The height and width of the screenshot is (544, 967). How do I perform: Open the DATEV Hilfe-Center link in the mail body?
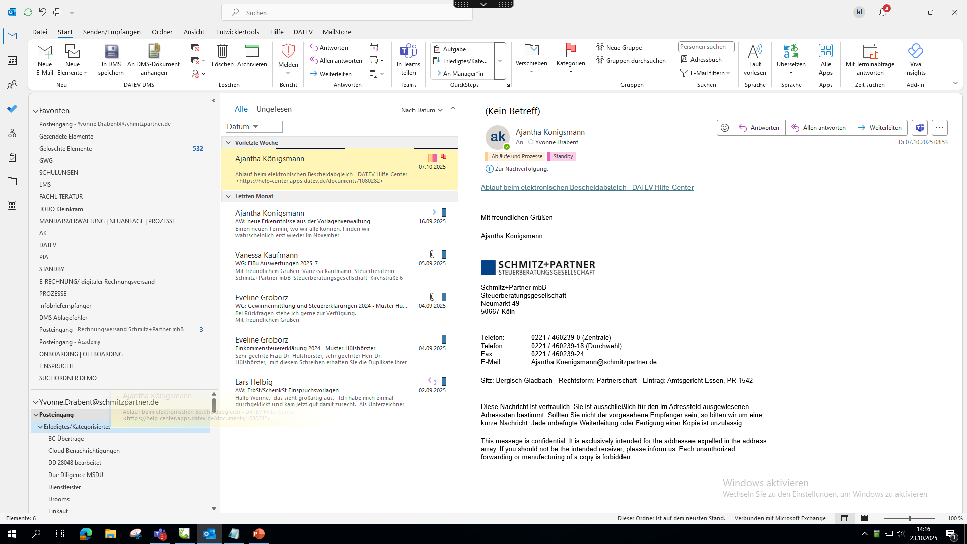pyautogui.click(x=587, y=187)
